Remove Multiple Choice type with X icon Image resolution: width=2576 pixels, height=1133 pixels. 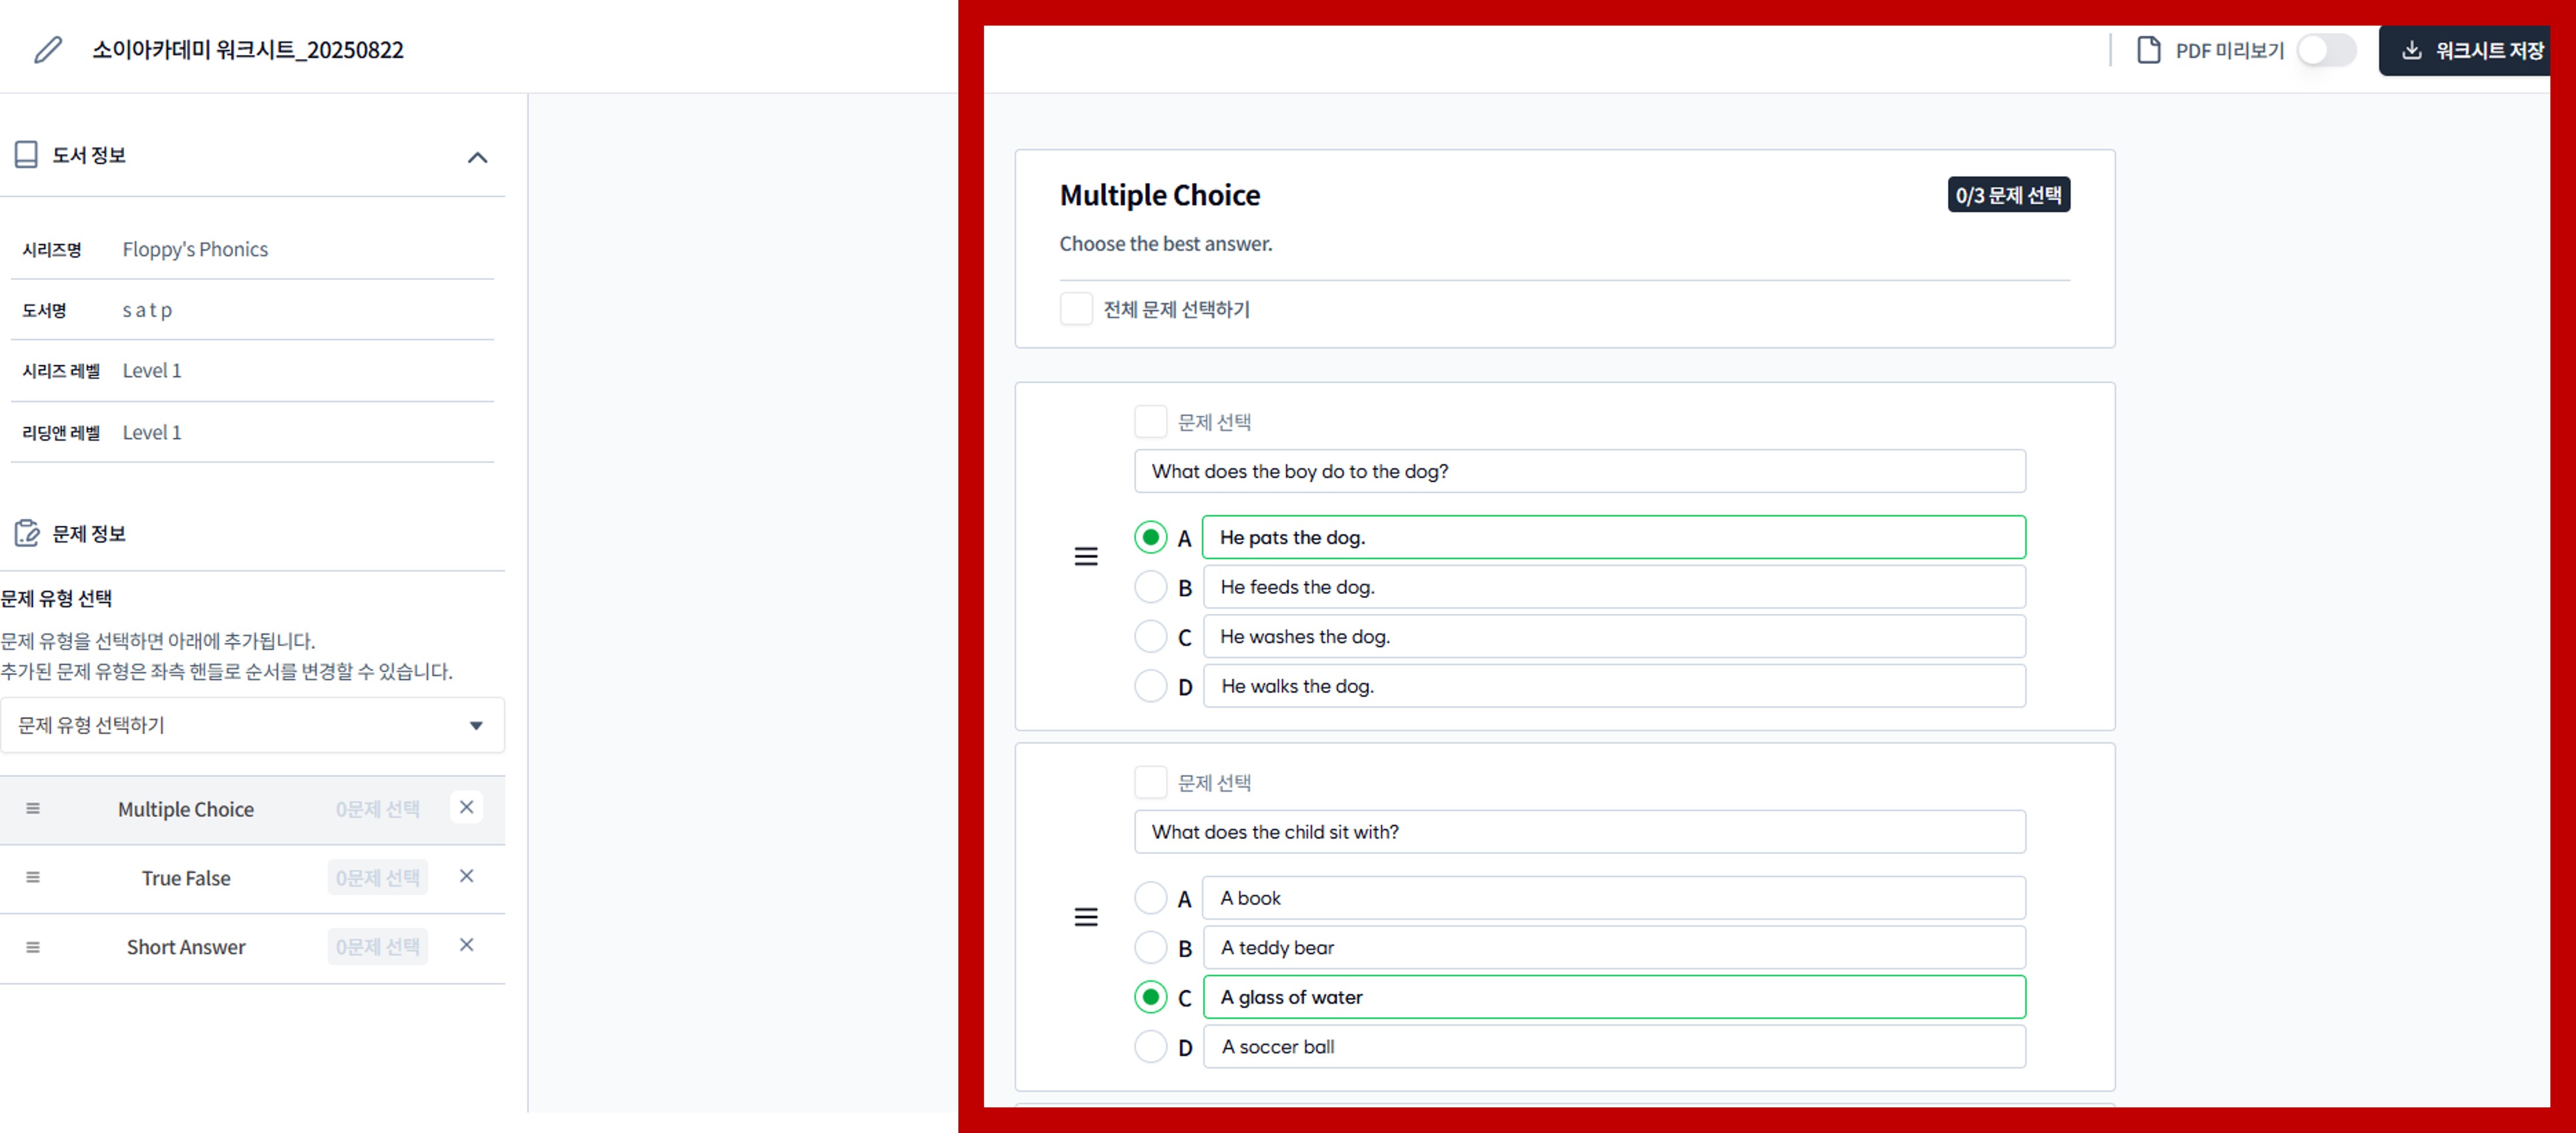tap(466, 807)
